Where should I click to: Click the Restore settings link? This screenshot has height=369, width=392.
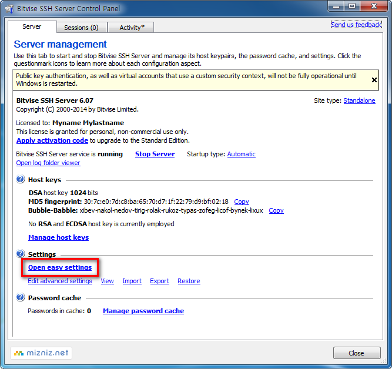pos(189,281)
